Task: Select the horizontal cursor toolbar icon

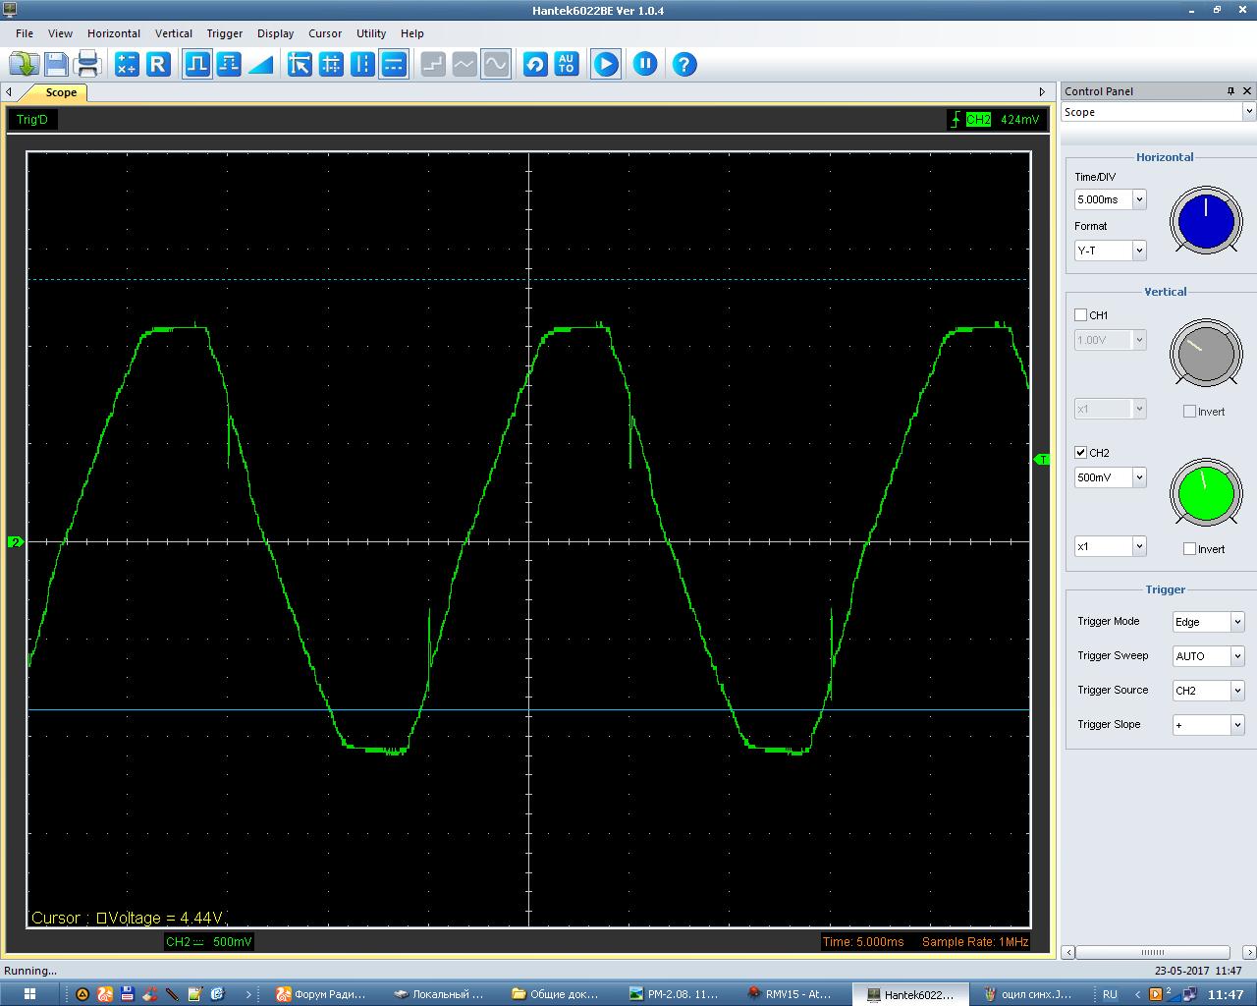Action: pyautogui.click(x=394, y=65)
